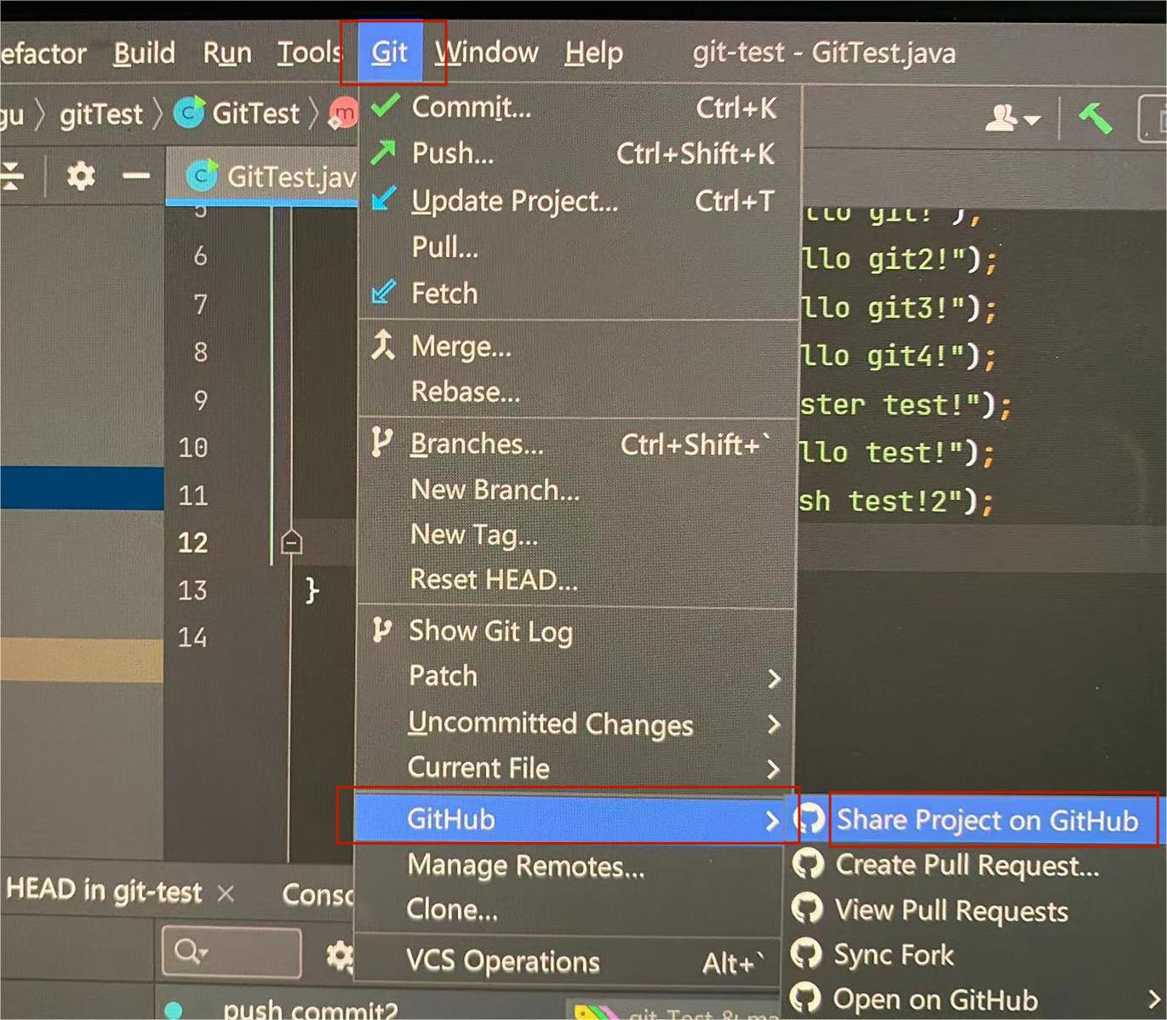Click GitHub logo beside View Pull Requests
This screenshot has height=1020, width=1167.
pyautogui.click(x=807, y=908)
